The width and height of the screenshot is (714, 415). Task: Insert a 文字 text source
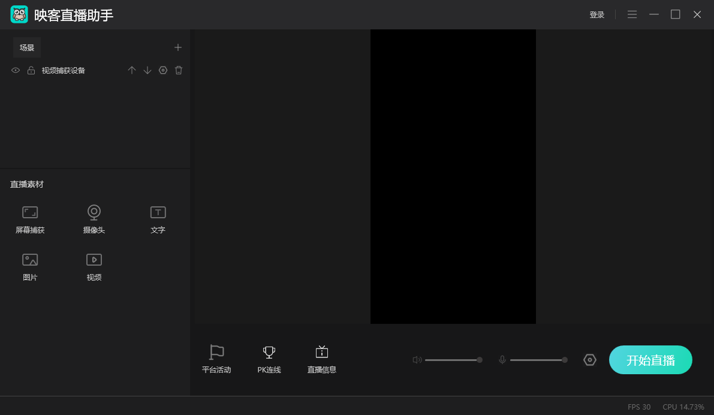(158, 219)
